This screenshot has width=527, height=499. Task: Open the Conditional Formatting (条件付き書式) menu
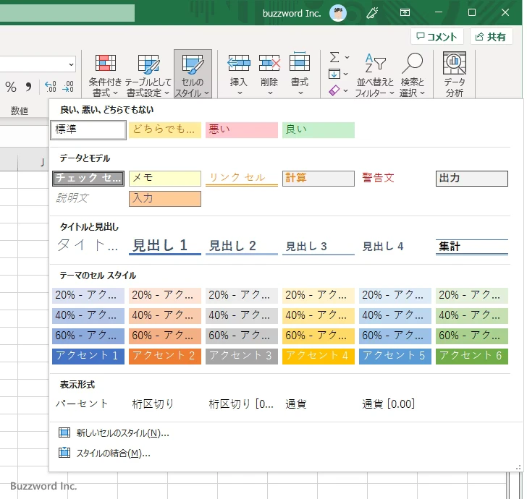point(105,75)
